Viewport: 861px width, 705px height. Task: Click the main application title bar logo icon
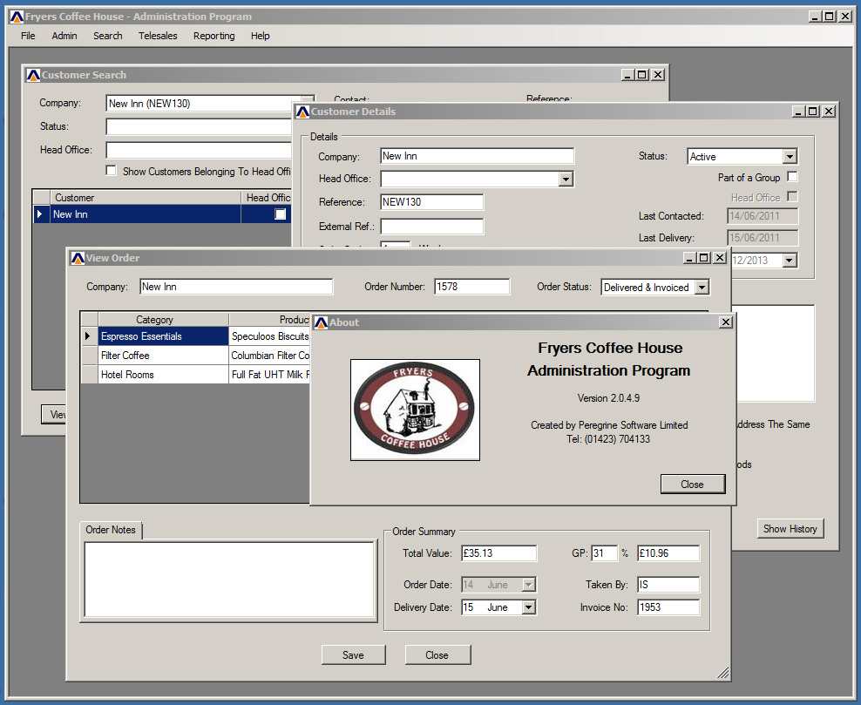tap(17, 17)
